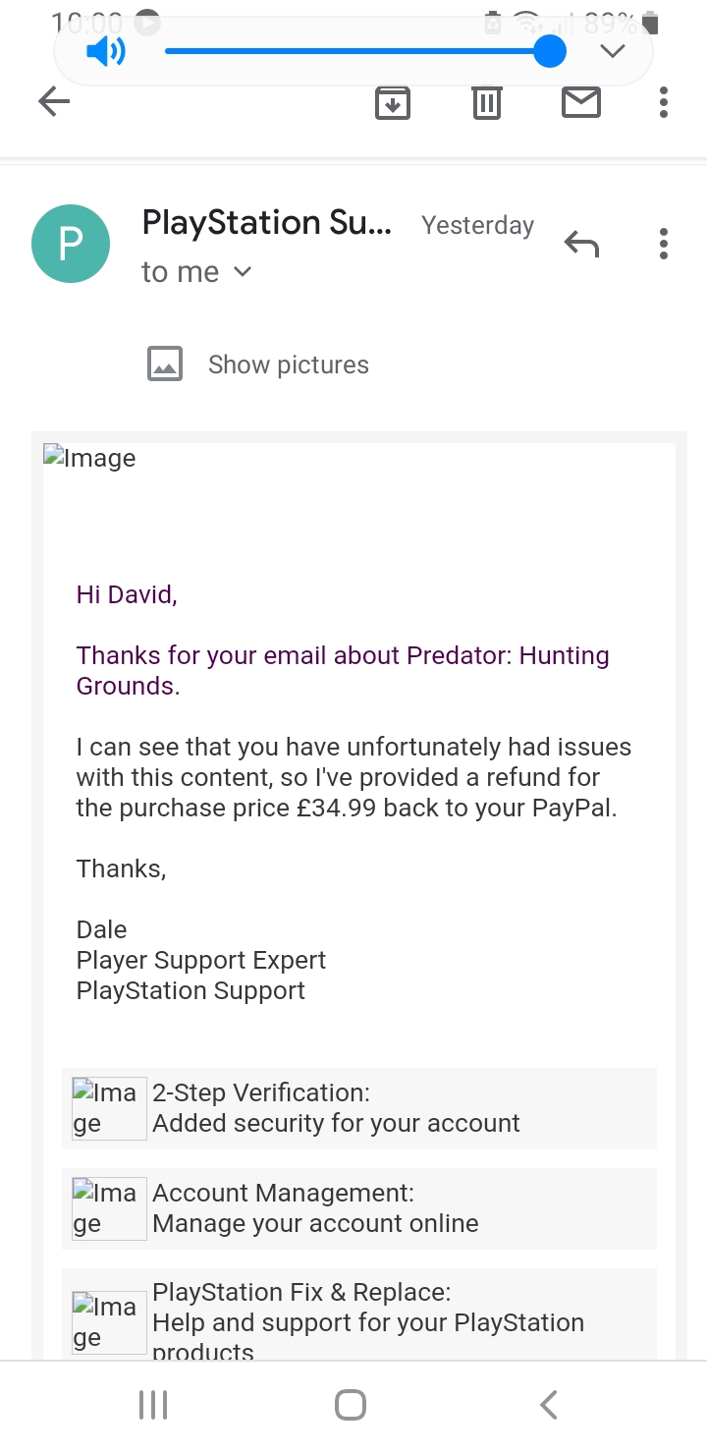Tap the speaker volume icon
Image resolution: width=707 pixels, height=1454 pixels.
(x=106, y=51)
